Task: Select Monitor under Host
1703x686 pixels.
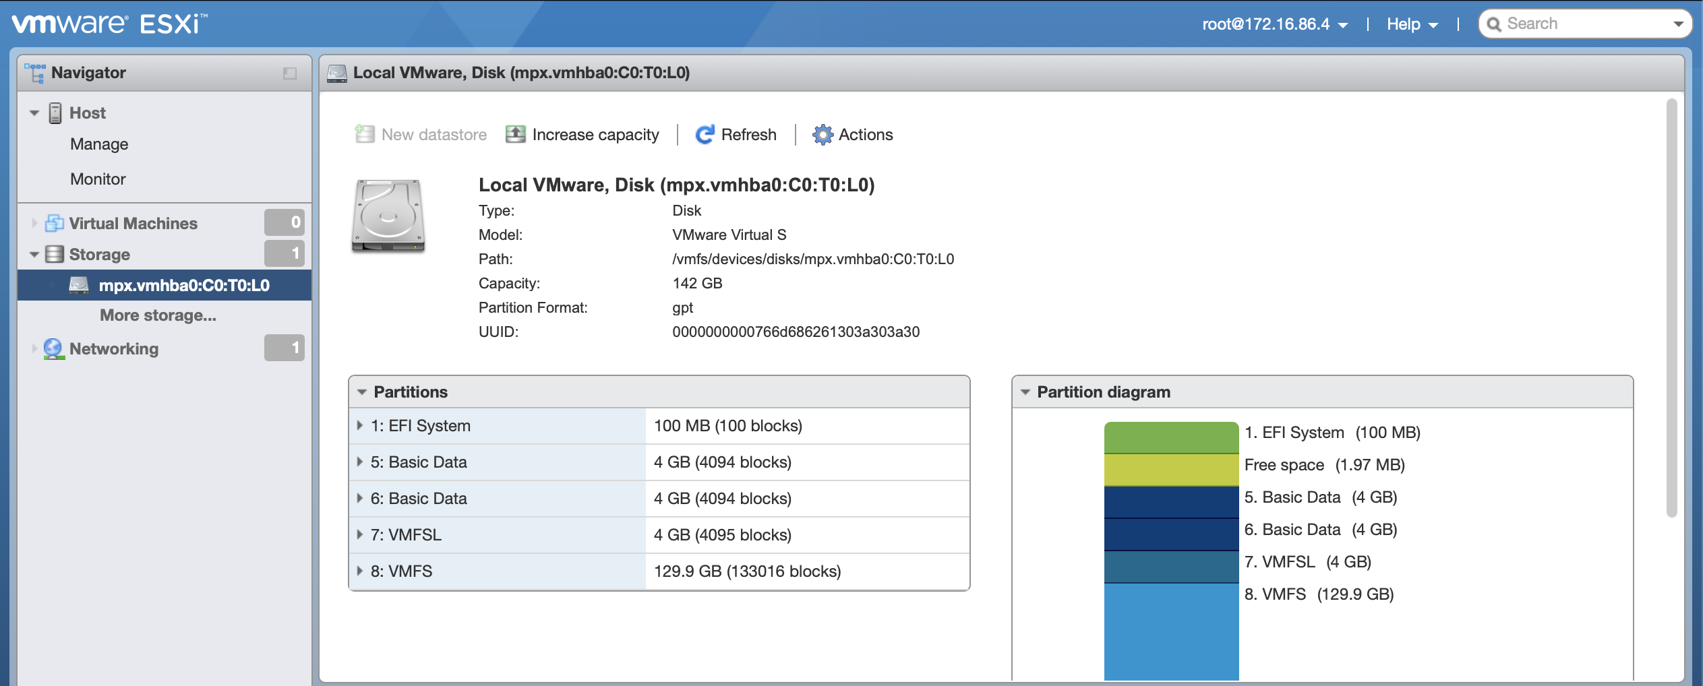Action: point(98,179)
